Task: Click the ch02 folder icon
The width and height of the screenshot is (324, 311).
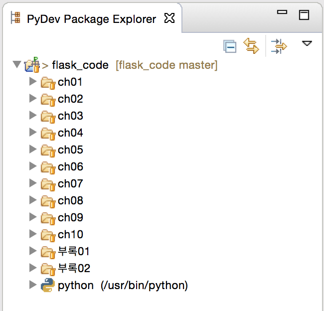Action: 48,100
